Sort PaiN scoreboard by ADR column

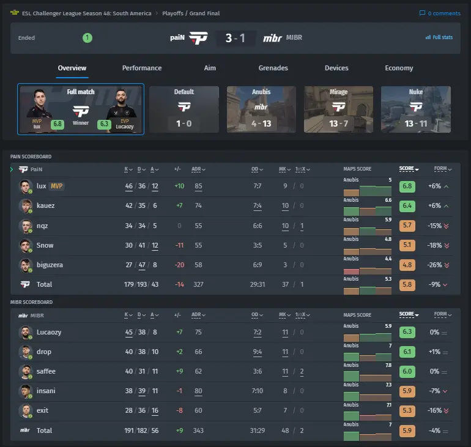[x=198, y=169]
